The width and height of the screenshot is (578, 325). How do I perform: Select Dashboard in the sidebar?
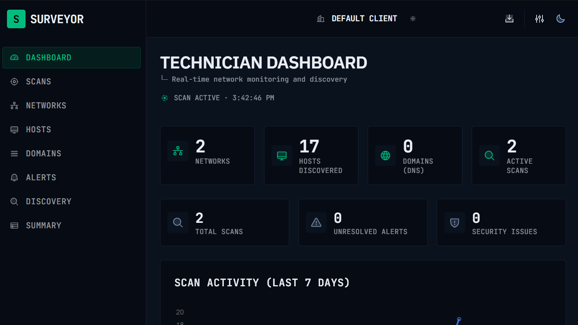pos(72,58)
